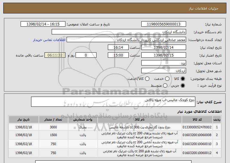Click product code 0133000052470002
The width and height of the screenshot is (230, 163).
pyautogui.click(x=197, y=127)
